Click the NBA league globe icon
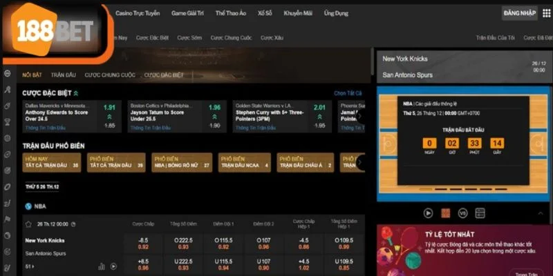Screen dimensions: 553x276 (x=28, y=206)
